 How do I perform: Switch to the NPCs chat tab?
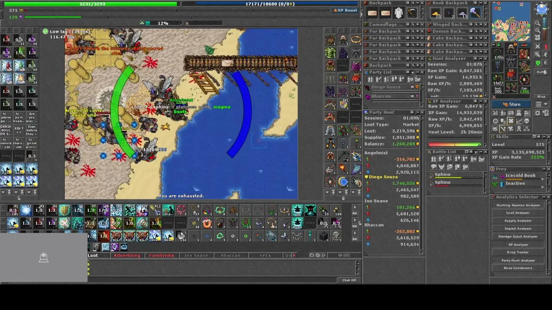[x=265, y=255]
